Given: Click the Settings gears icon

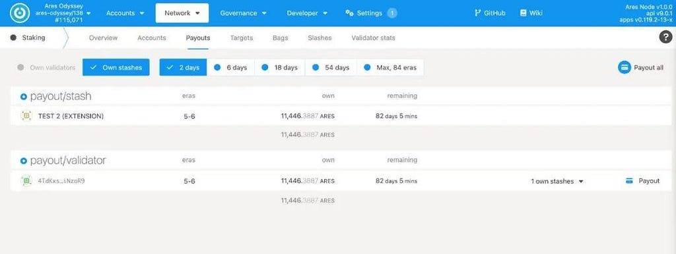Looking at the screenshot, I should [350, 13].
